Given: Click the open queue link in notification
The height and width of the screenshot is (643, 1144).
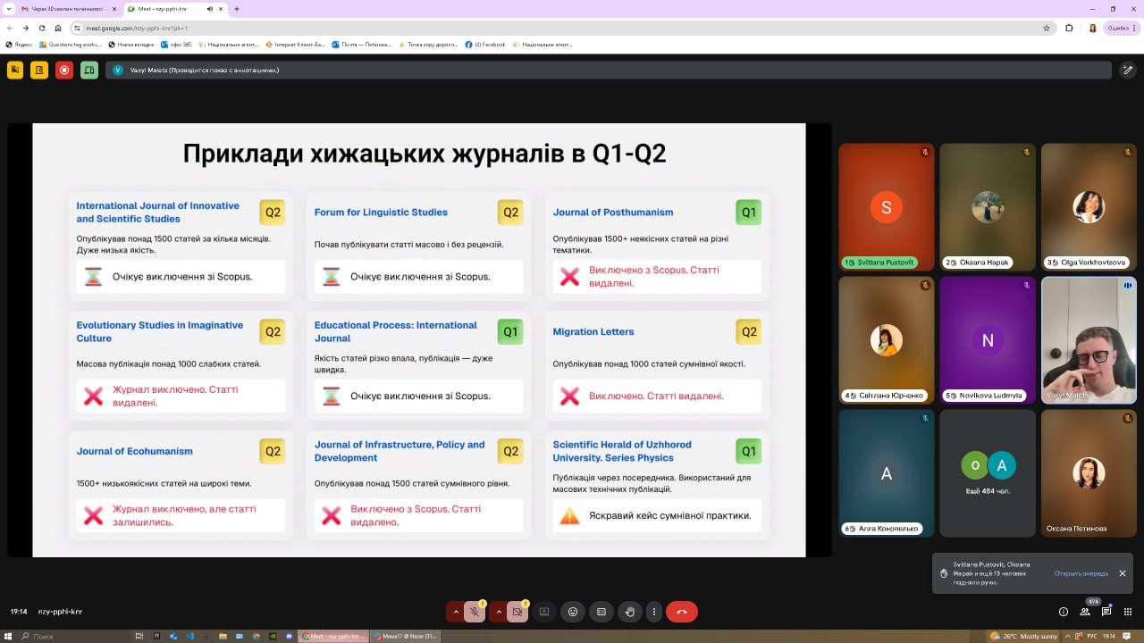Looking at the screenshot, I should pos(1081,573).
